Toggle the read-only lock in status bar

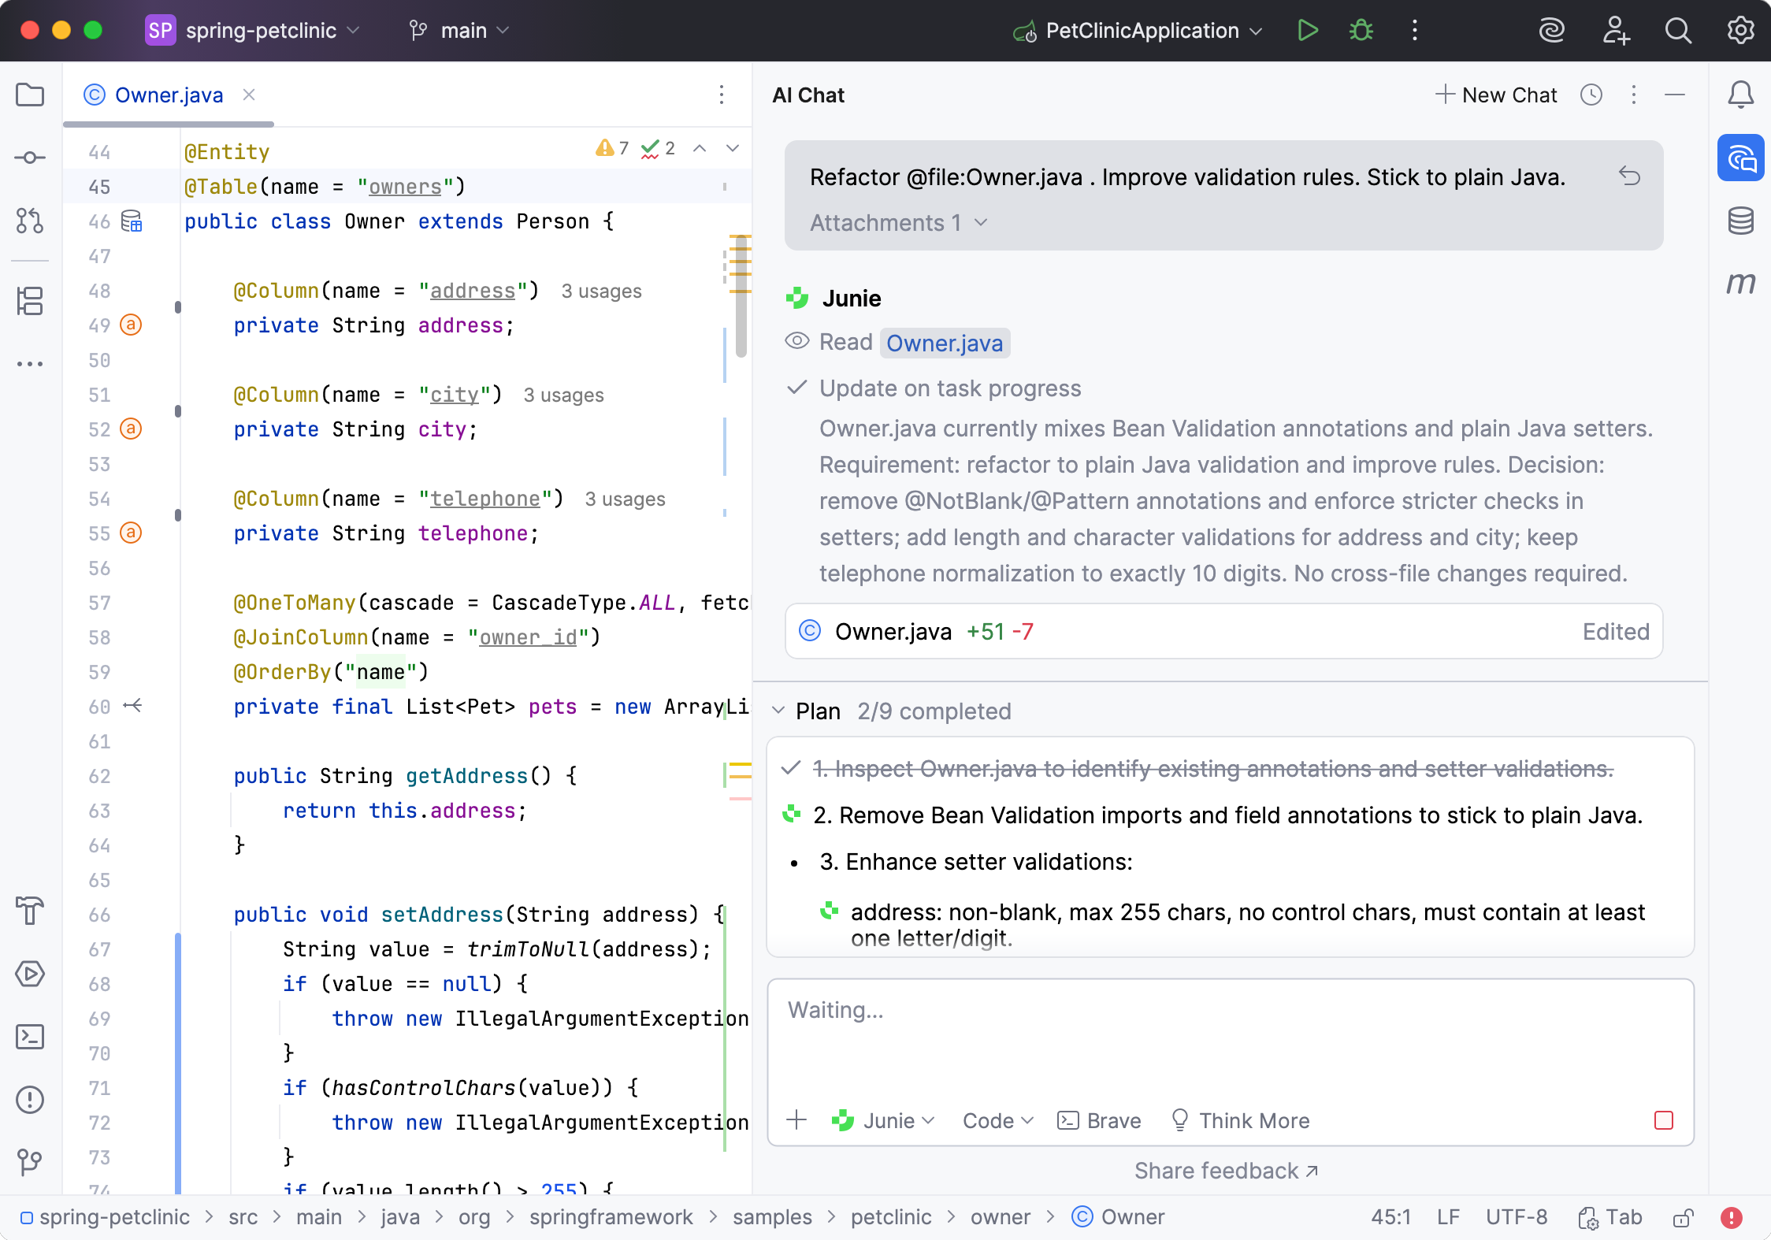pos(1683,1218)
